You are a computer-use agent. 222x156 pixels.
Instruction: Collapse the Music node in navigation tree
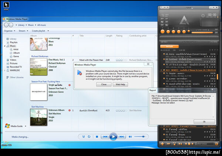[5, 46]
